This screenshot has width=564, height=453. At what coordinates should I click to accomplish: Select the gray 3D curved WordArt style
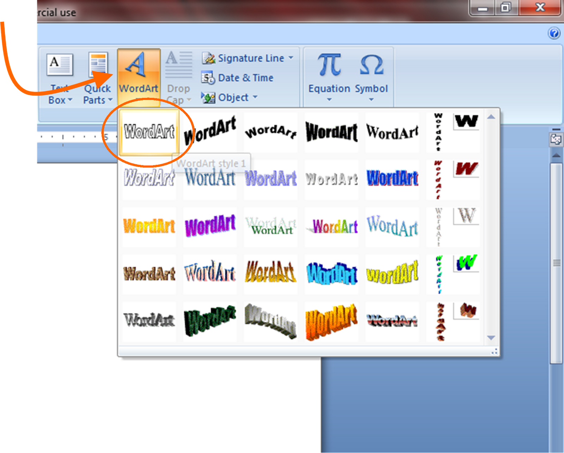pos(271,321)
